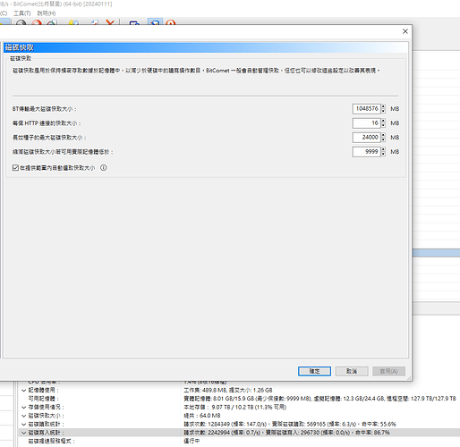460x447 pixels.
Task: Click the 取消 cancel button
Action: (352, 371)
